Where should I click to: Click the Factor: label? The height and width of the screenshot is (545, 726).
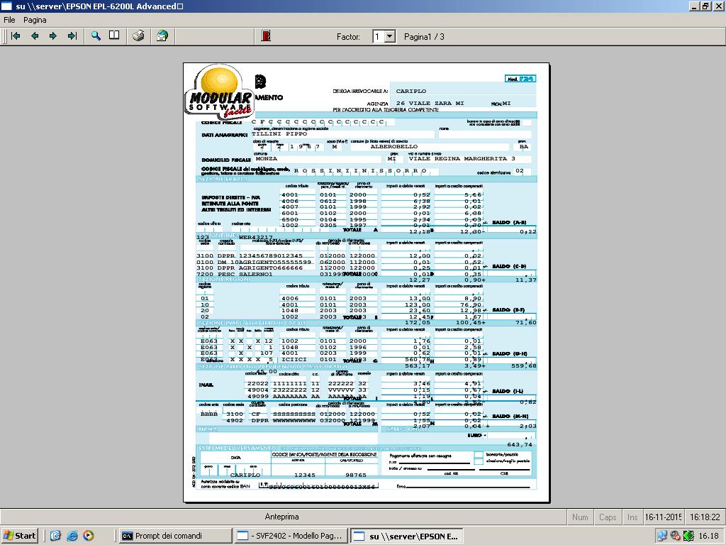pyautogui.click(x=348, y=37)
